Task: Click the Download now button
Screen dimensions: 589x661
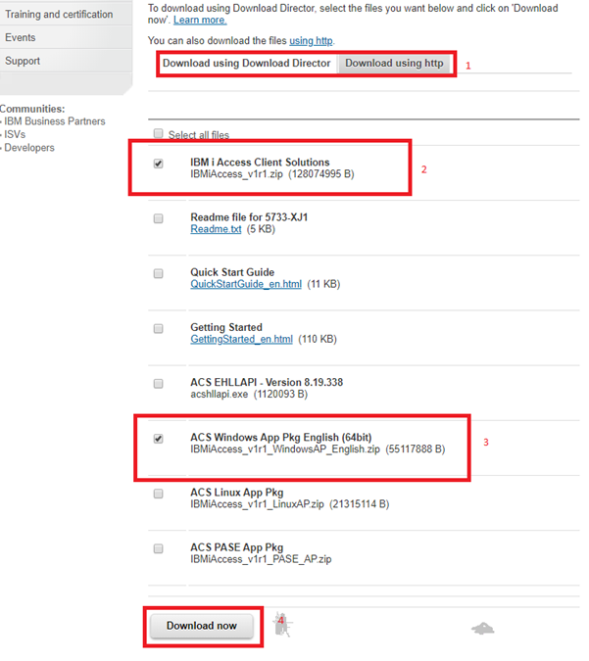Action: (x=201, y=626)
